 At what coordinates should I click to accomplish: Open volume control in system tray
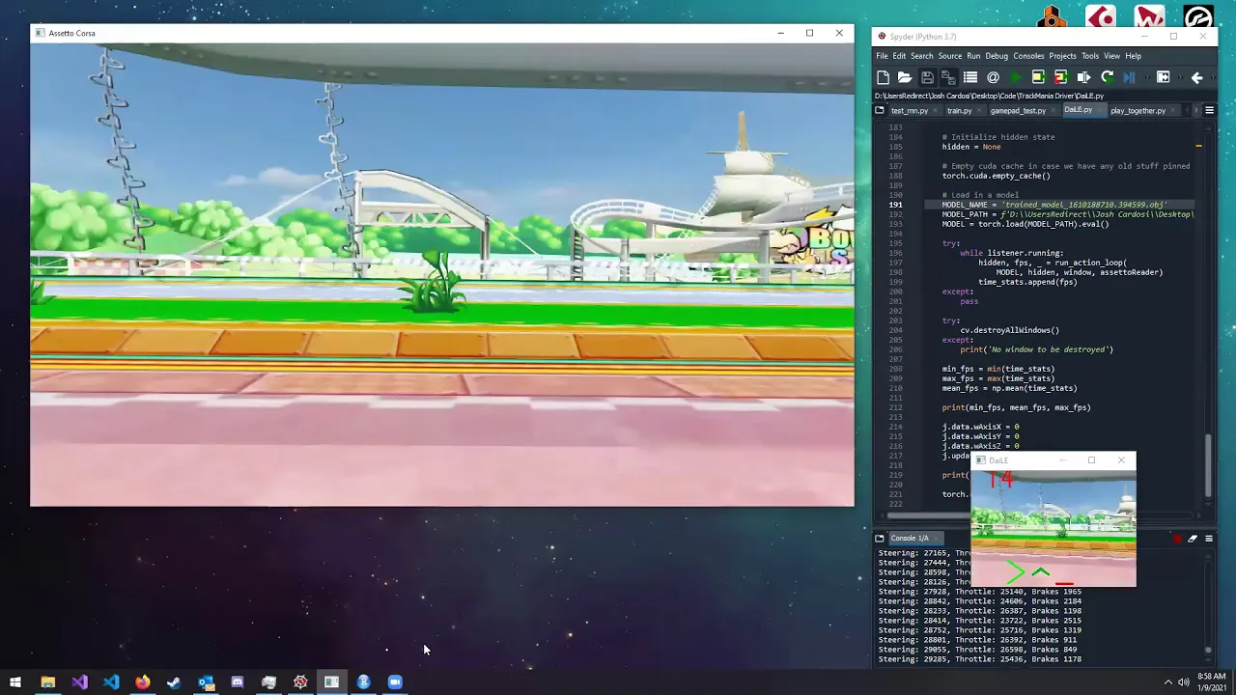(x=1184, y=682)
